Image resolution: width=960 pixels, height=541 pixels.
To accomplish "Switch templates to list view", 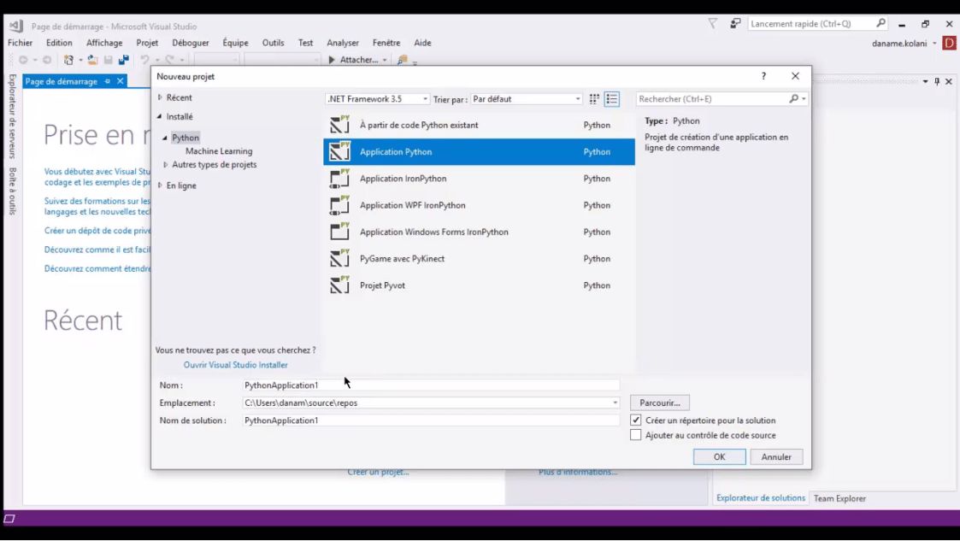I will (x=611, y=99).
